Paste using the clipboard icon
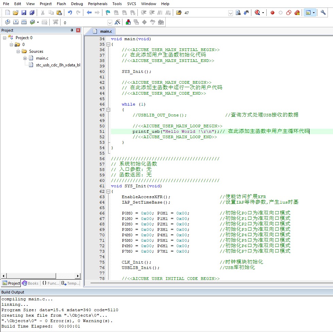The height and width of the screenshot is (332, 333). [x=59, y=13]
